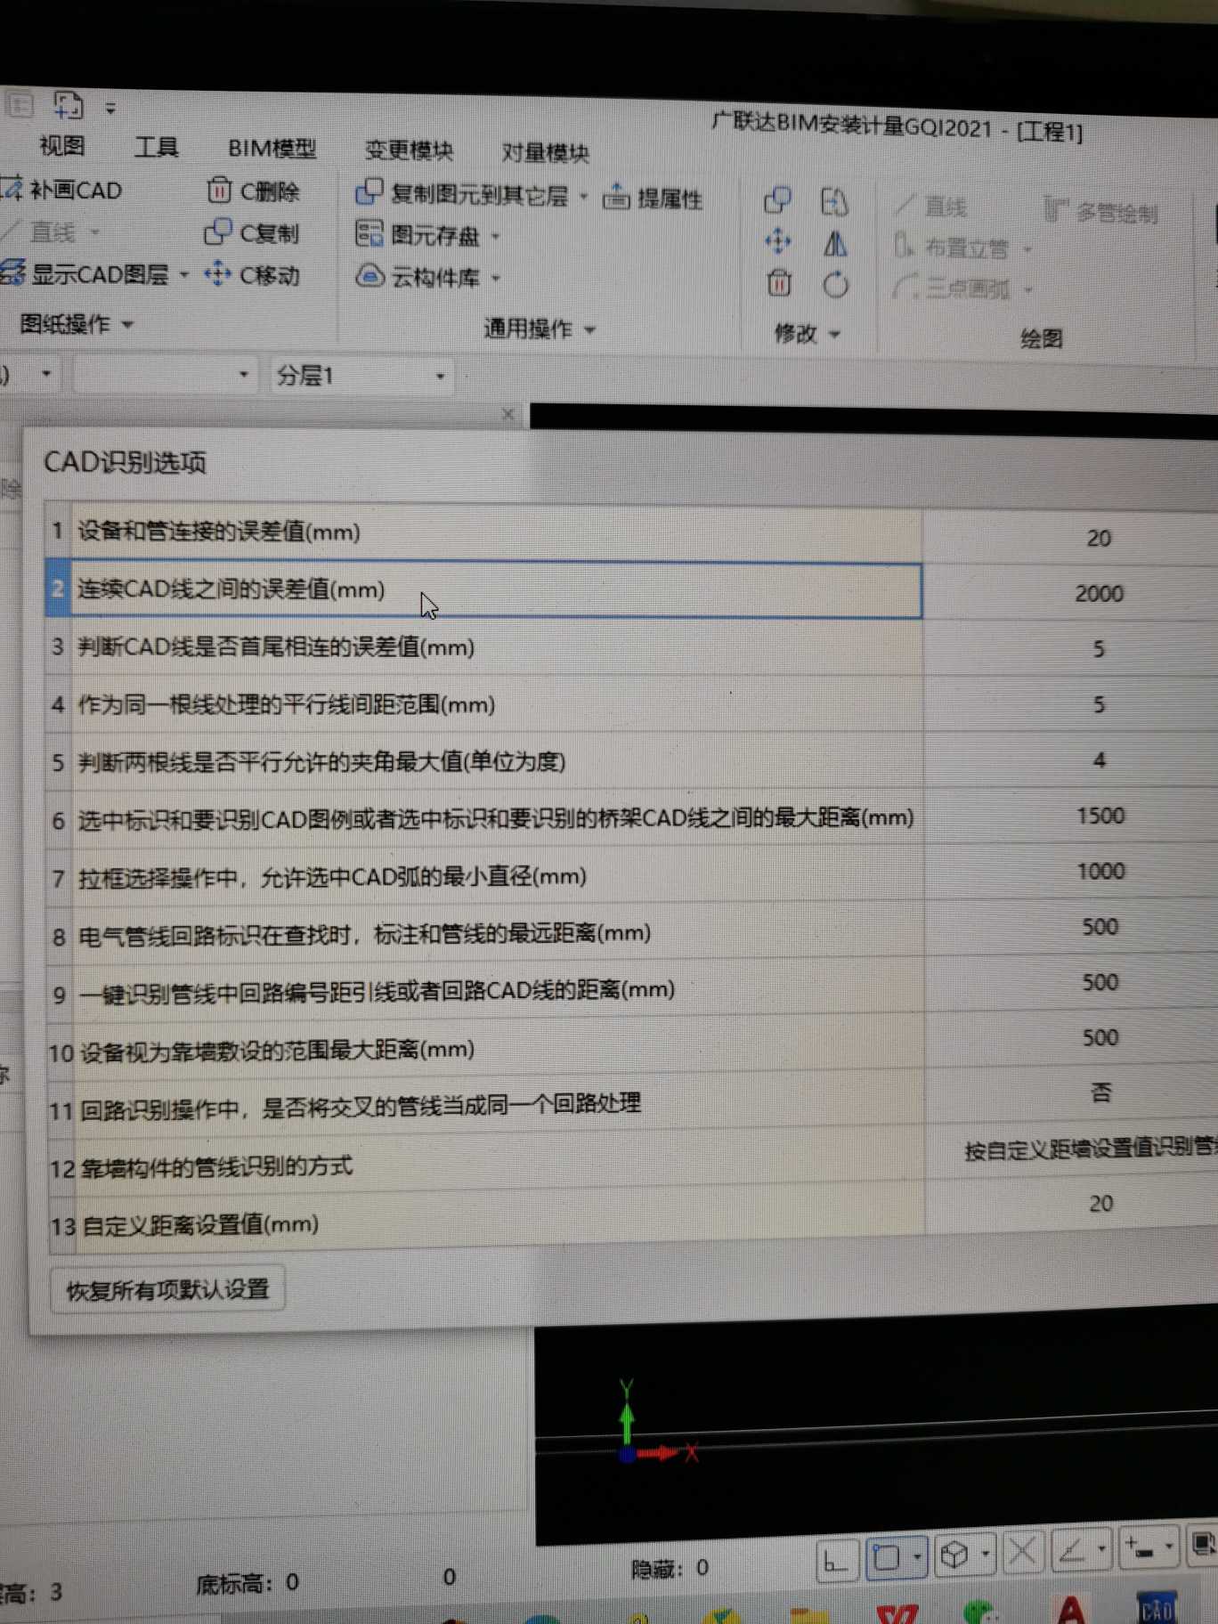This screenshot has width=1218, height=1624.
Task: Click the angle snap icon in status bar
Action: click(1074, 1550)
